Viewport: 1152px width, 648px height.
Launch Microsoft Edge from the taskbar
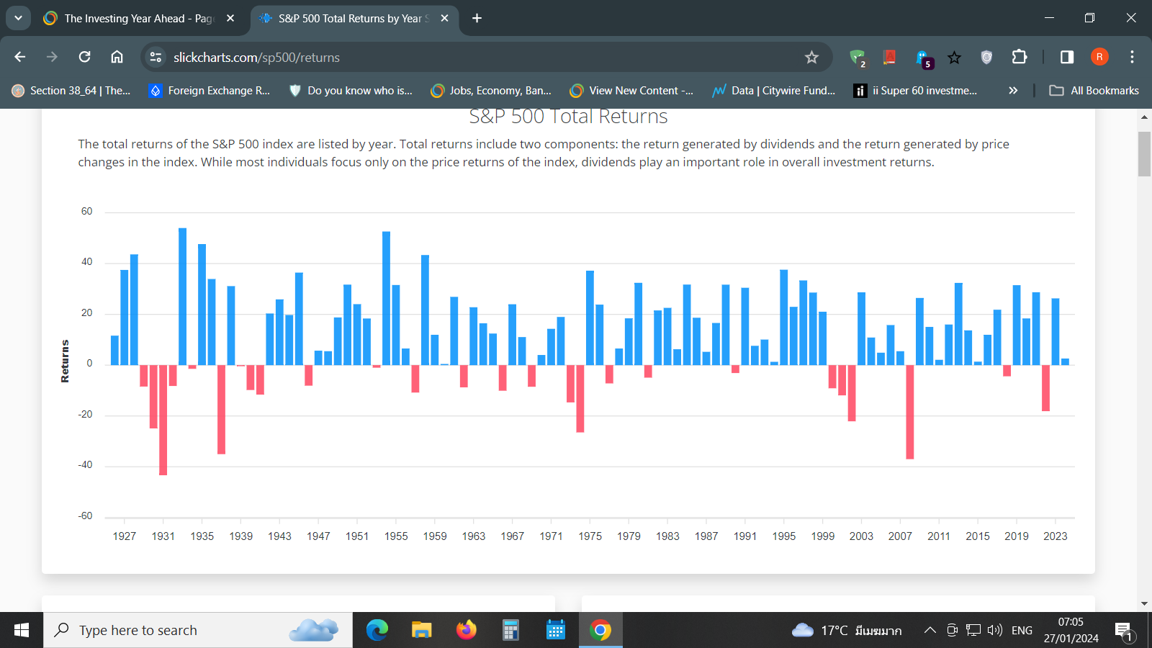(377, 631)
